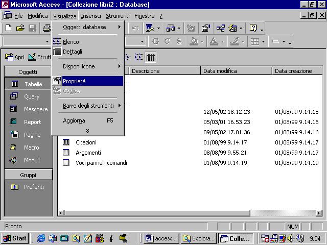This screenshot has width=327, height=245.
Task: Click the Descrizione column header
Action: (x=165, y=71)
